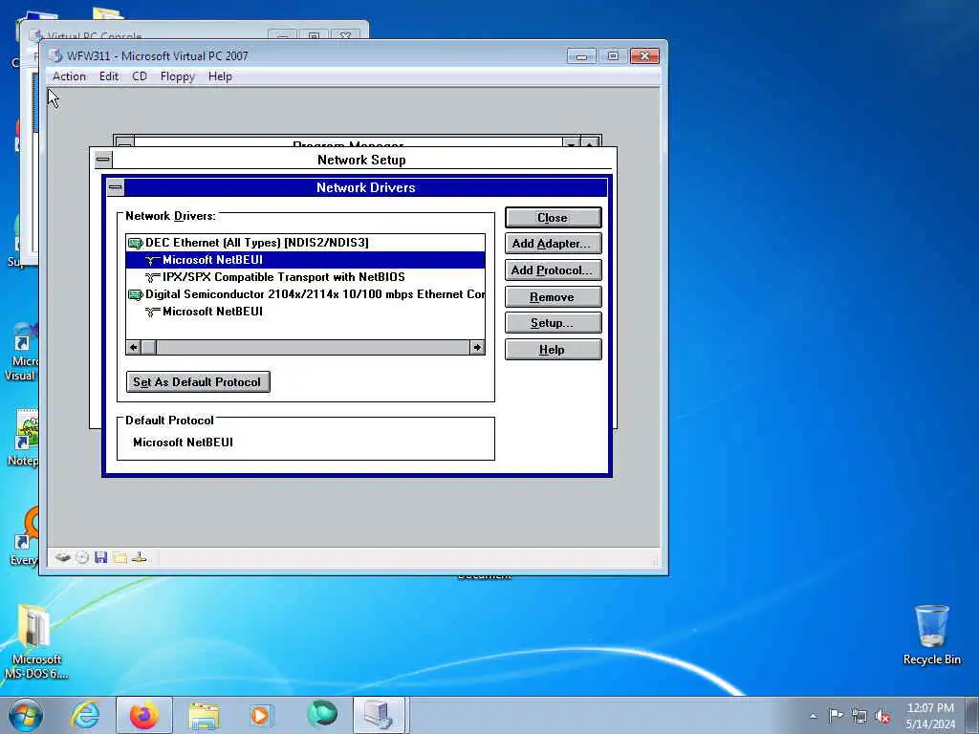Open the Edit menu
The image size is (979, 734).
[109, 76]
